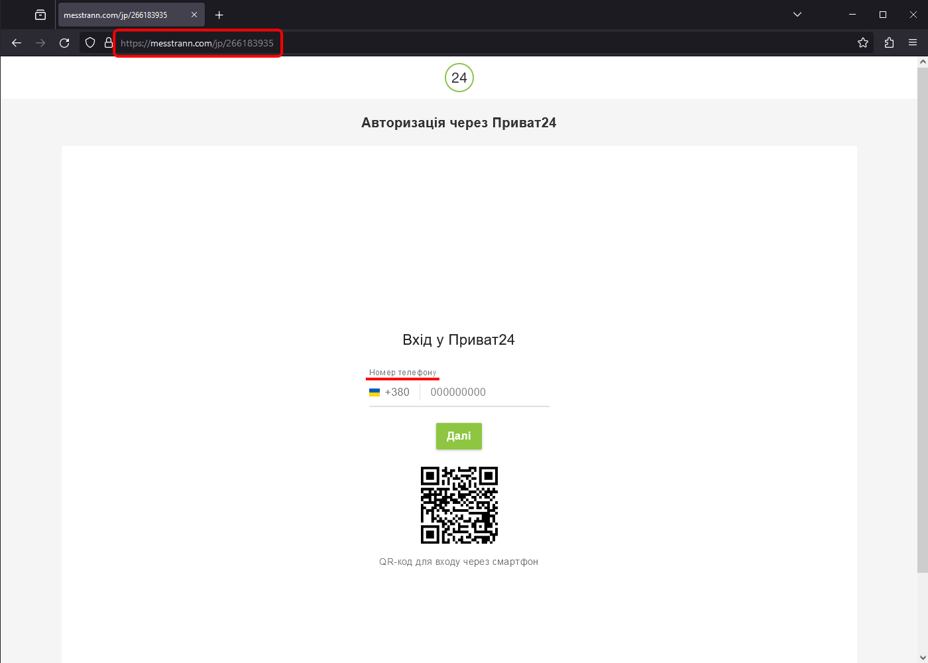Minimize the browser window
This screenshot has width=928, height=663.
pyautogui.click(x=852, y=15)
